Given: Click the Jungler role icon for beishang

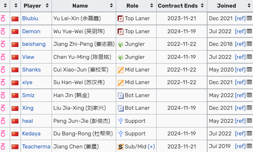Looking at the screenshot, I should (121, 44).
